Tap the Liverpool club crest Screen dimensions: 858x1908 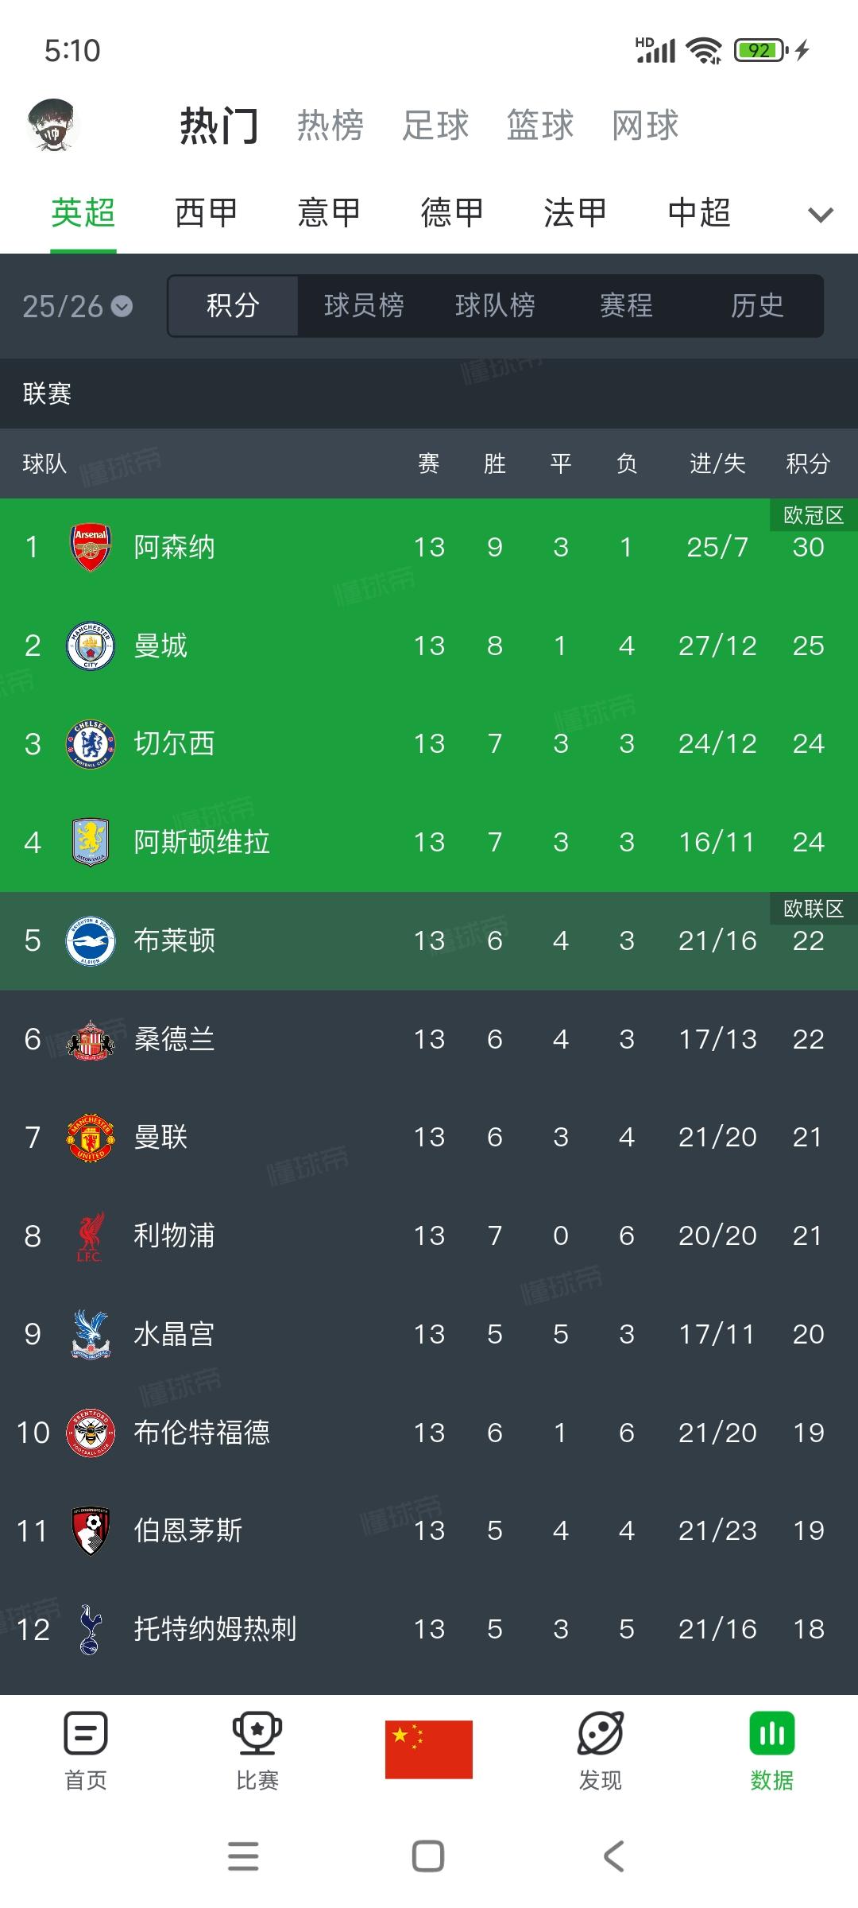pyautogui.click(x=91, y=1235)
